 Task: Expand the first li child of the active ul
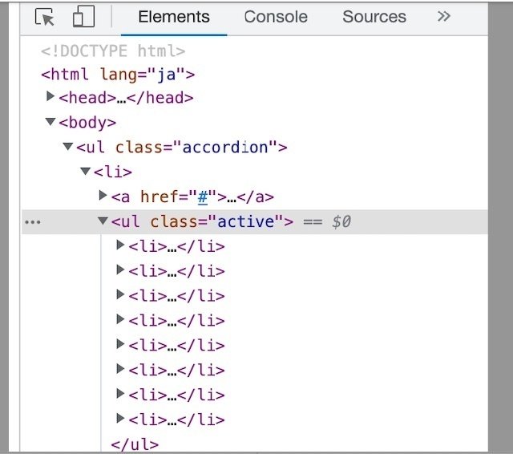pos(120,245)
